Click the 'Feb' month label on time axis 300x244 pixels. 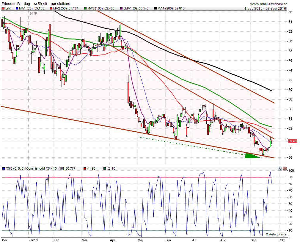click(x=56, y=240)
